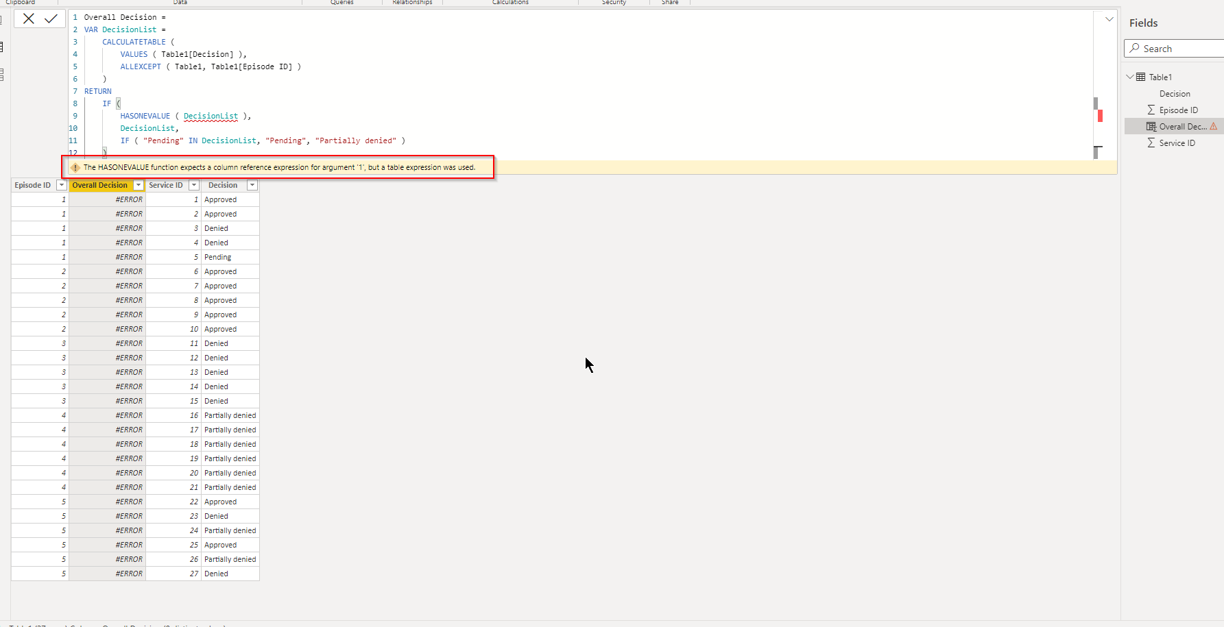Click the Approved cell for Service ID 1
This screenshot has height=627, width=1224.
(x=230, y=199)
